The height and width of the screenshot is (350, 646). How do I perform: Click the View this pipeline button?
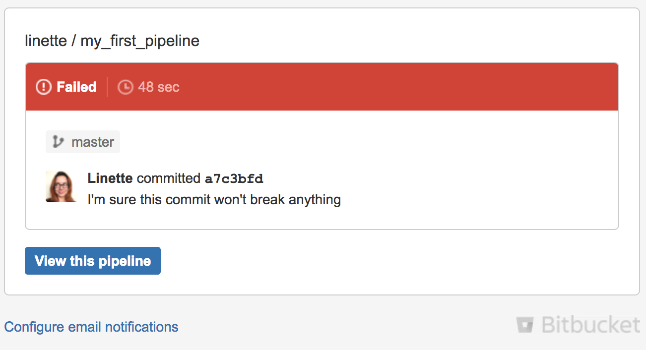coord(93,261)
